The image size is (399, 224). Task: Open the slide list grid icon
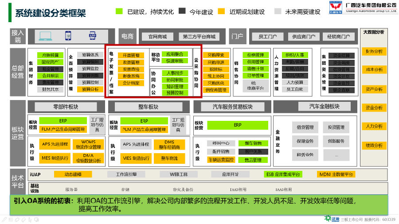pos(11,220)
